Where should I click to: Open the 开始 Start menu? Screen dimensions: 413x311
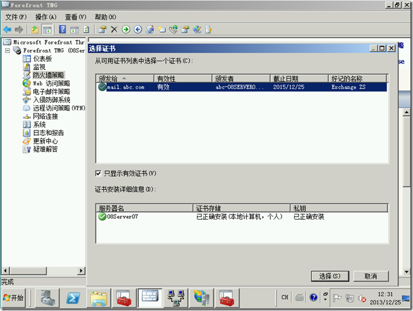[x=13, y=298]
